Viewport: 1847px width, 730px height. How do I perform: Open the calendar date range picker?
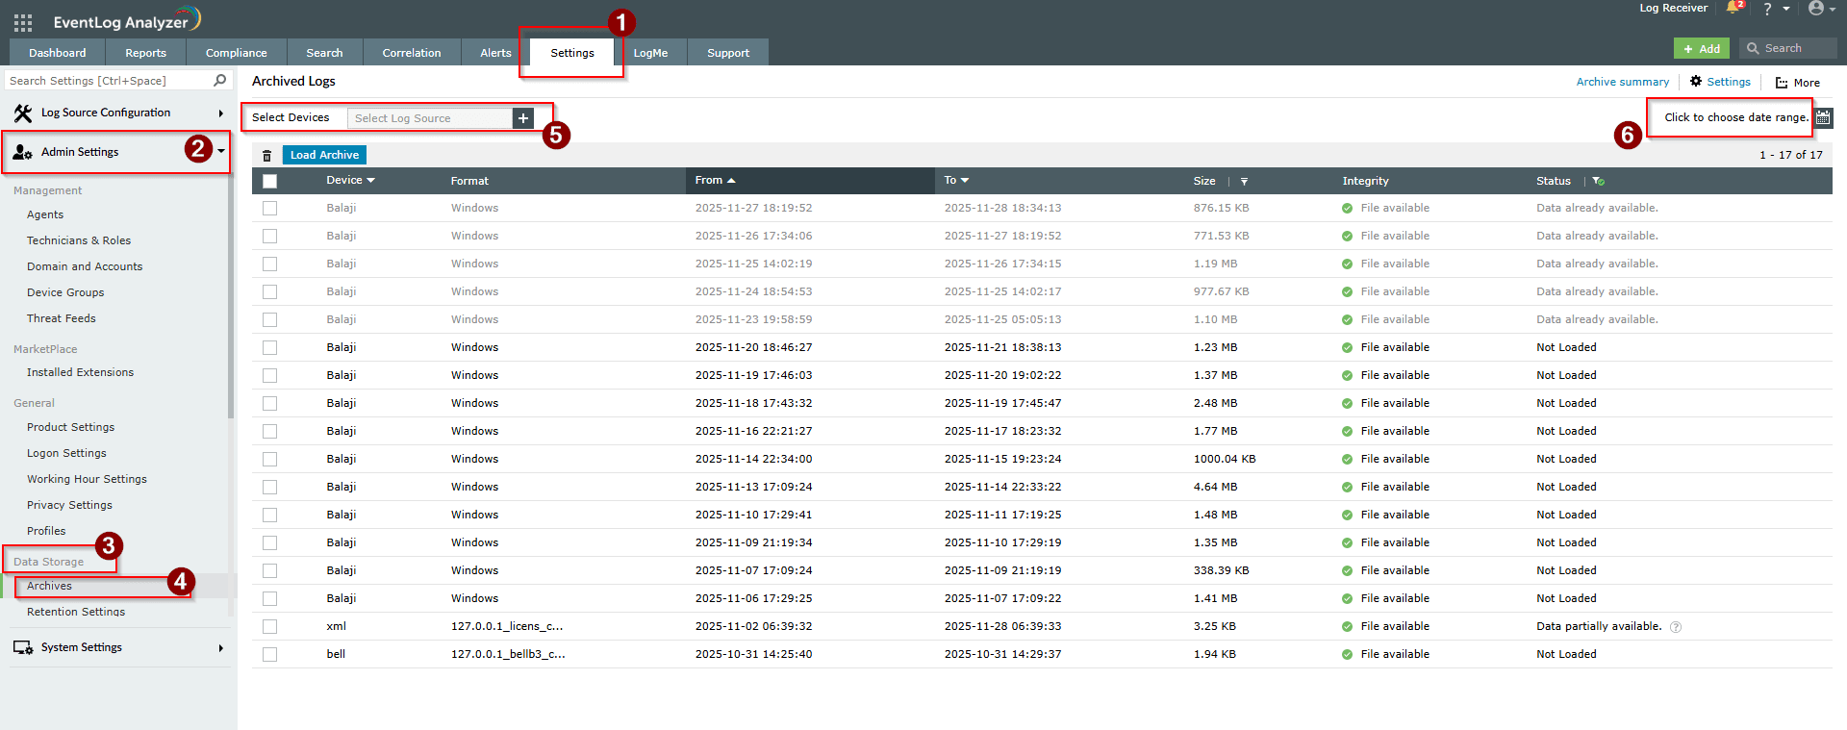tap(1823, 117)
